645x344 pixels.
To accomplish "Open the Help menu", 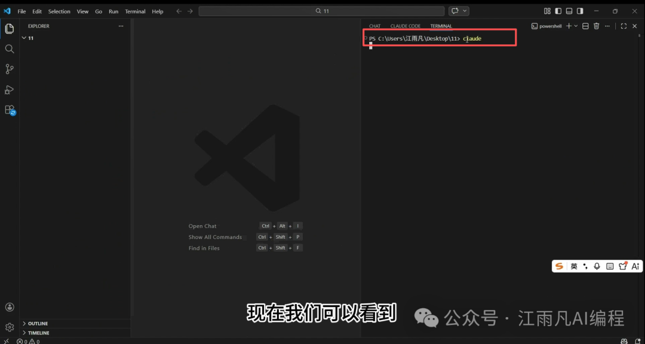I will tap(158, 11).
